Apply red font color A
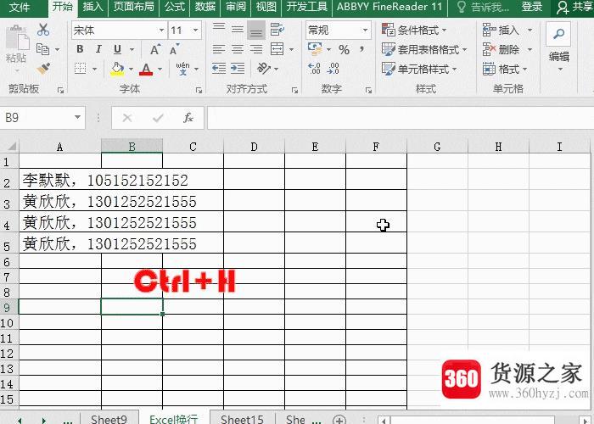Image resolution: width=594 pixels, height=424 pixels. point(146,69)
